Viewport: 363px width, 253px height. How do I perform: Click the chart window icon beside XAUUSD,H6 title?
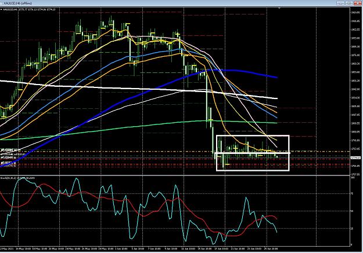pos(1,3)
